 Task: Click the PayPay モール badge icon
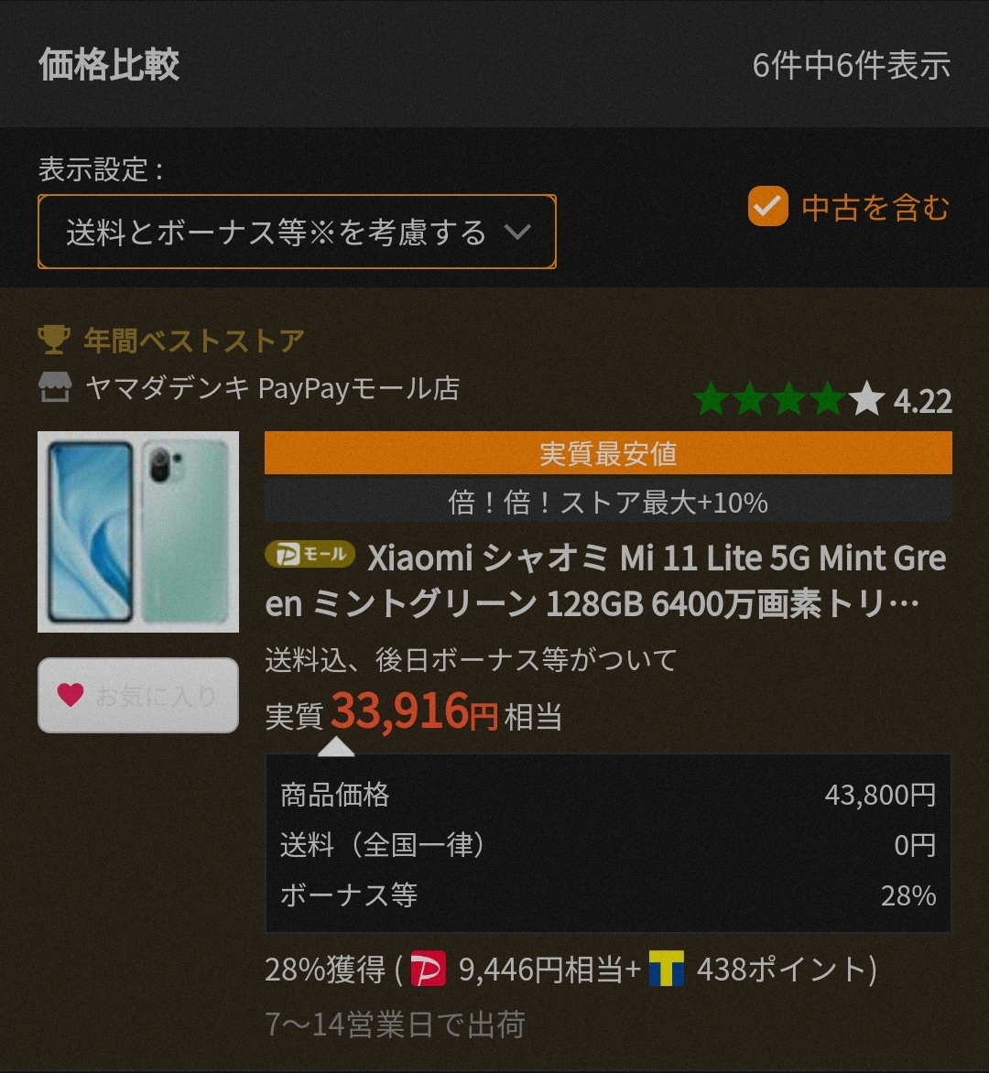click(x=310, y=554)
